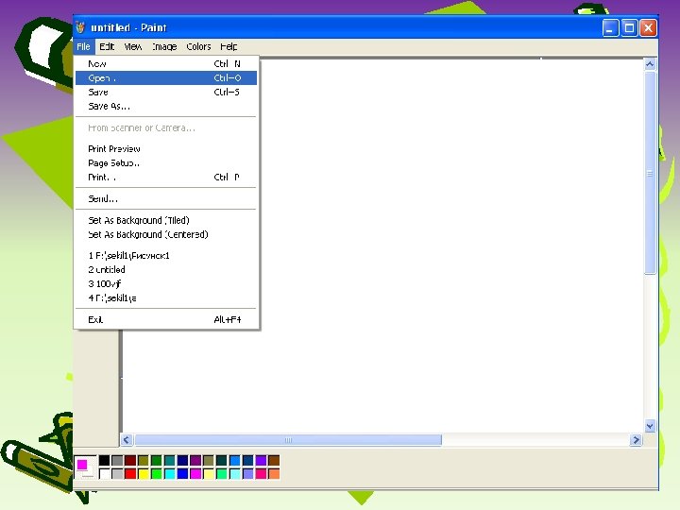Open recent file 2 untitled
This screenshot has width=680, height=510.
(166, 270)
